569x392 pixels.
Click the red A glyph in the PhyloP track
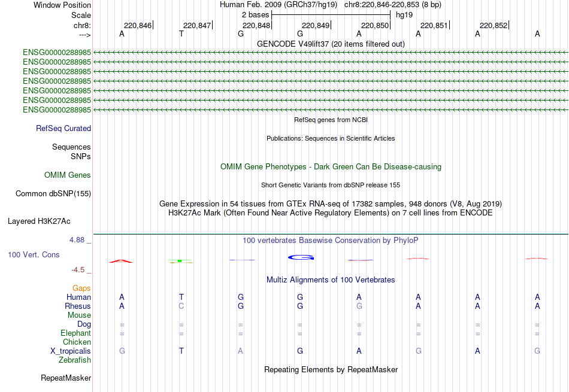(121, 261)
